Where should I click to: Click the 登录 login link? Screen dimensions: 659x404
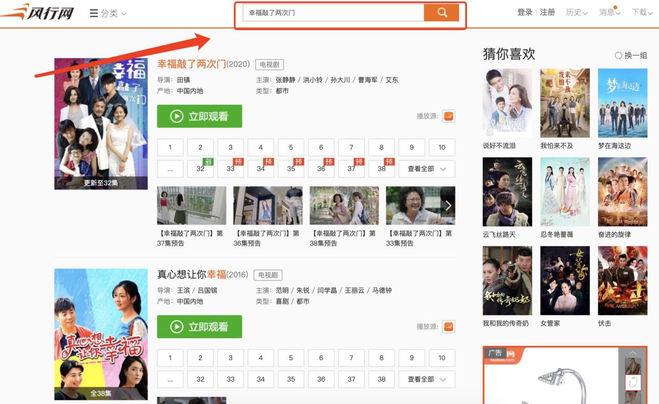(525, 12)
